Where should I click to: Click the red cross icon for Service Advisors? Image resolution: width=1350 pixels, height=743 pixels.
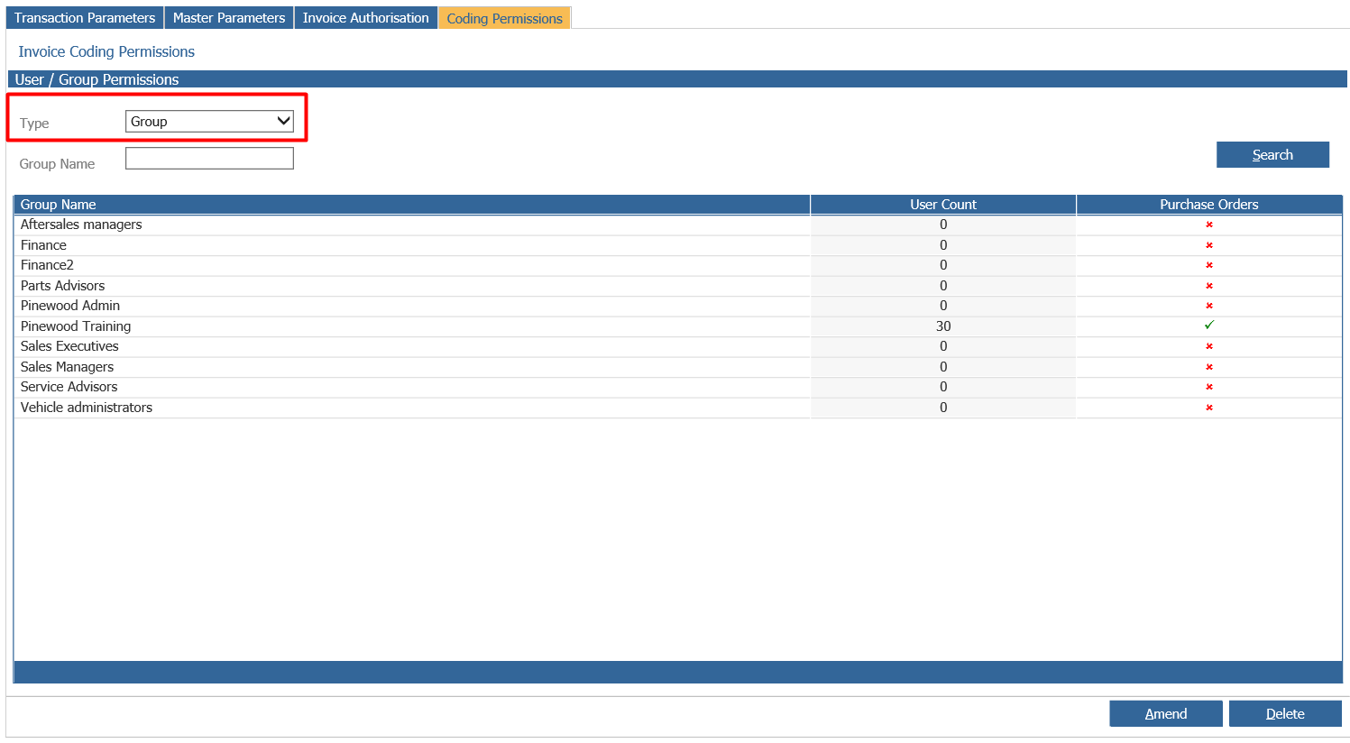[x=1208, y=387]
